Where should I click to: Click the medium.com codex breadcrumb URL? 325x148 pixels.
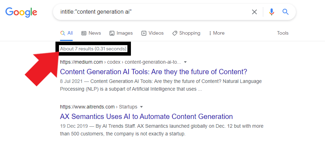click(120, 62)
